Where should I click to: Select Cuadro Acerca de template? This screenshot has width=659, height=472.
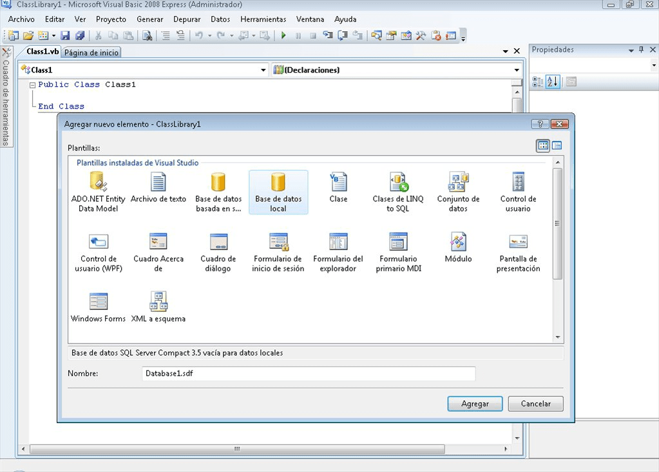(158, 252)
